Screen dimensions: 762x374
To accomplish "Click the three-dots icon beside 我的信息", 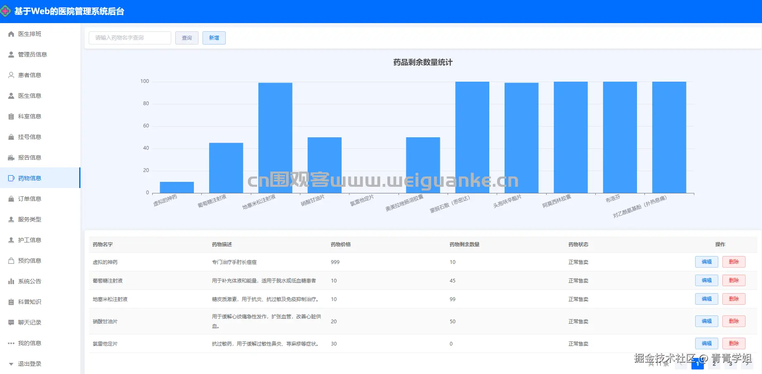I will coord(11,343).
